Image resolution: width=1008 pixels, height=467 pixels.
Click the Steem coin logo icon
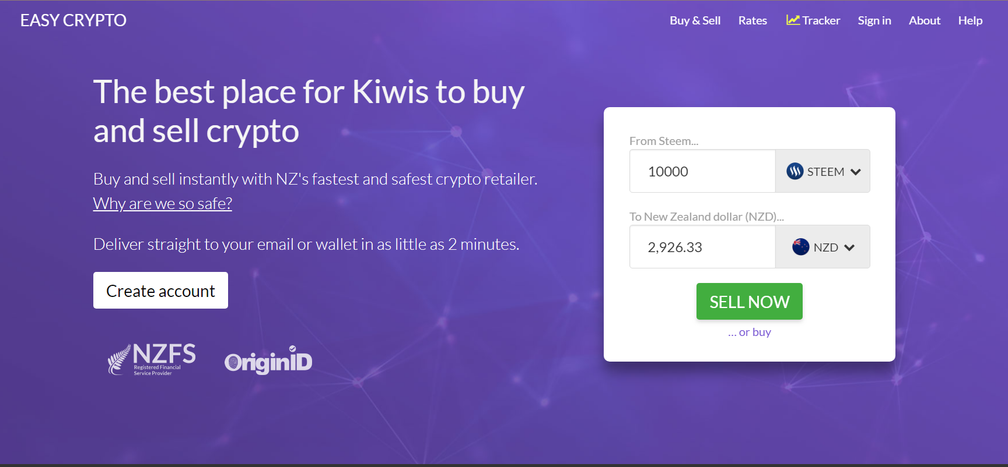click(794, 171)
